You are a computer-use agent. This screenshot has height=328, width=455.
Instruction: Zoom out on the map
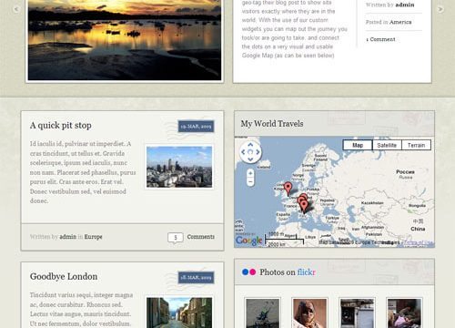(x=250, y=182)
